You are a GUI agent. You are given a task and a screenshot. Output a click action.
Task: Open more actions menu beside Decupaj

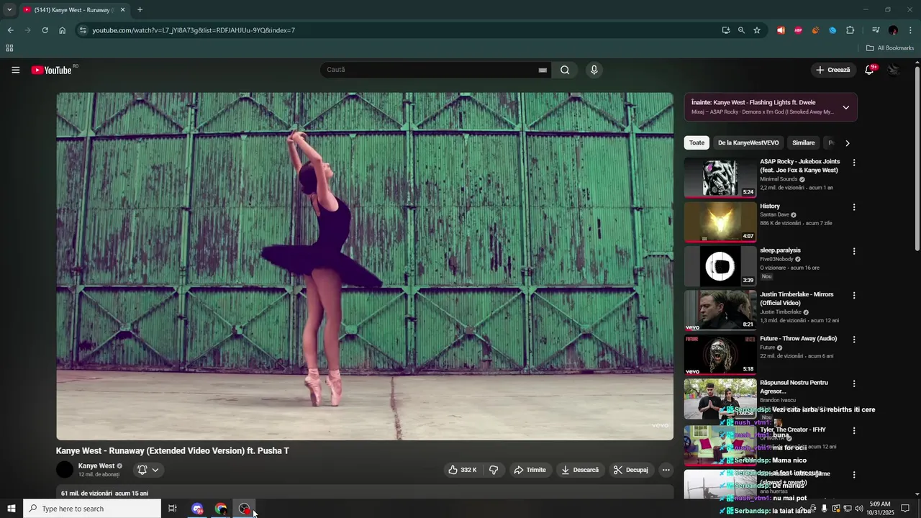pos(666,470)
